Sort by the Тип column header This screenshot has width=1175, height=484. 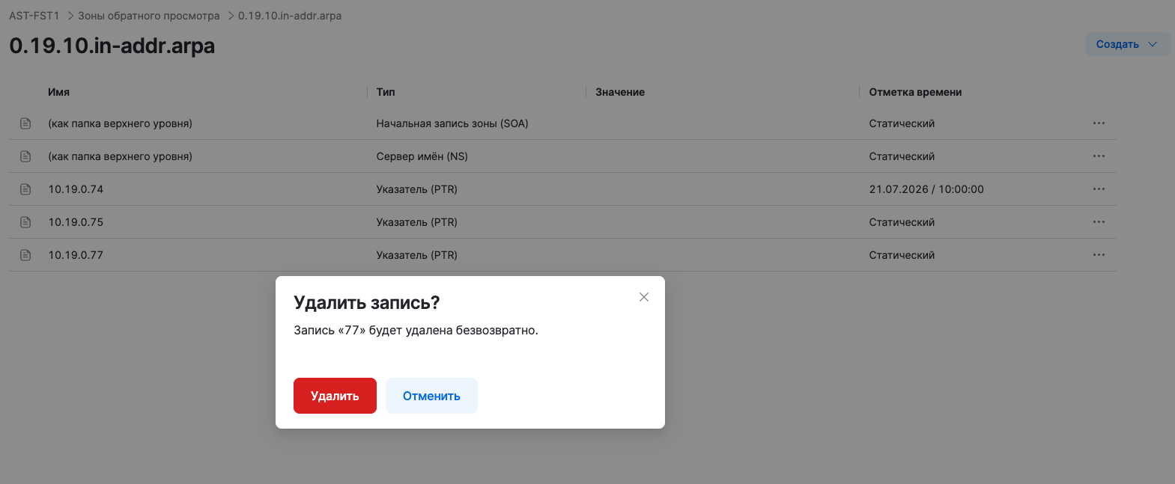(386, 92)
